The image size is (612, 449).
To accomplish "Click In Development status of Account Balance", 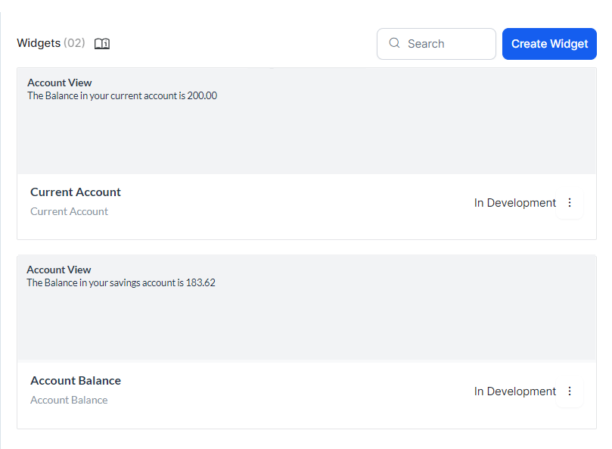I will coord(514,391).
